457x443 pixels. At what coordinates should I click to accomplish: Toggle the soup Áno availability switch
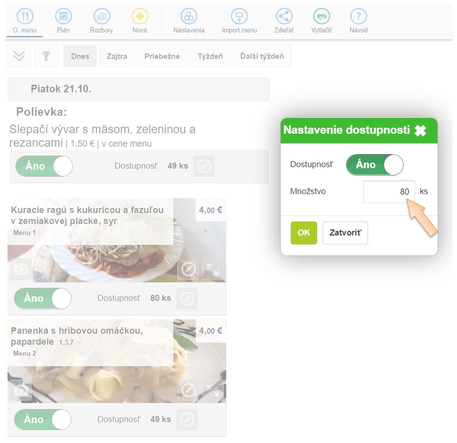tap(44, 166)
